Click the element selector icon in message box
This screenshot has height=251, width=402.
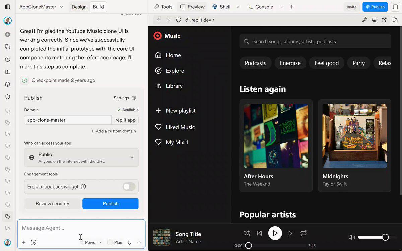tap(33, 242)
